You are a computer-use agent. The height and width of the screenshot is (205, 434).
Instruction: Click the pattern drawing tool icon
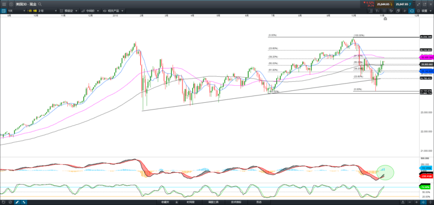coord(391,11)
